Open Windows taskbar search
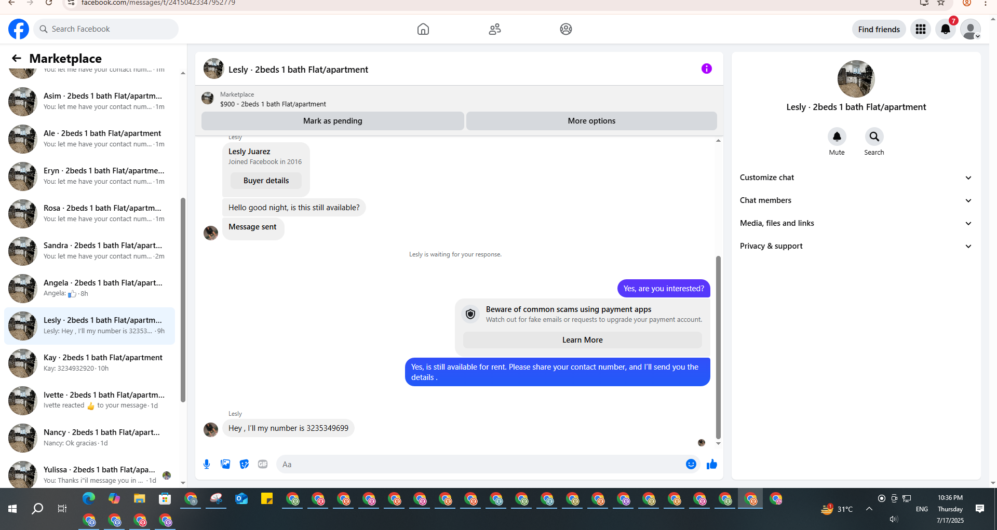The image size is (997, 530). 37,509
